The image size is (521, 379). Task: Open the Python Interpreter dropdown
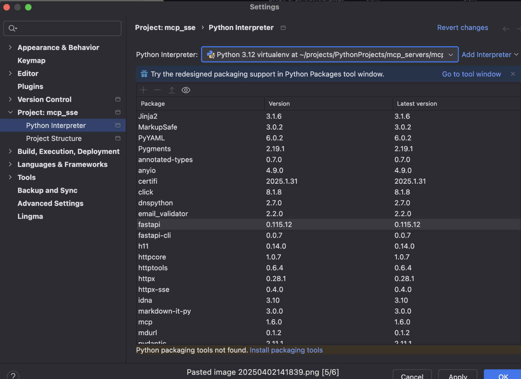click(x=330, y=54)
